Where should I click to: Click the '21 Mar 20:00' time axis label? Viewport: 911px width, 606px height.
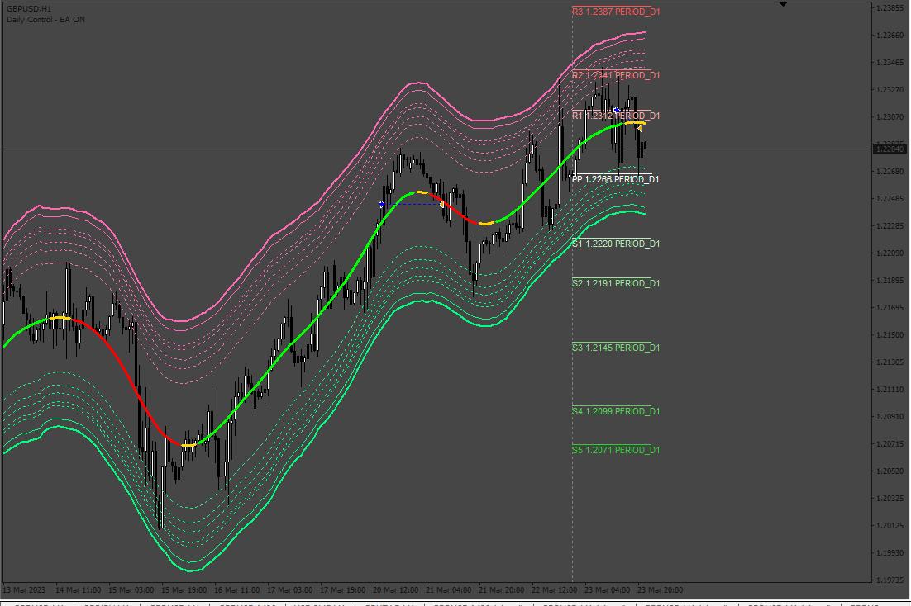coord(501,589)
